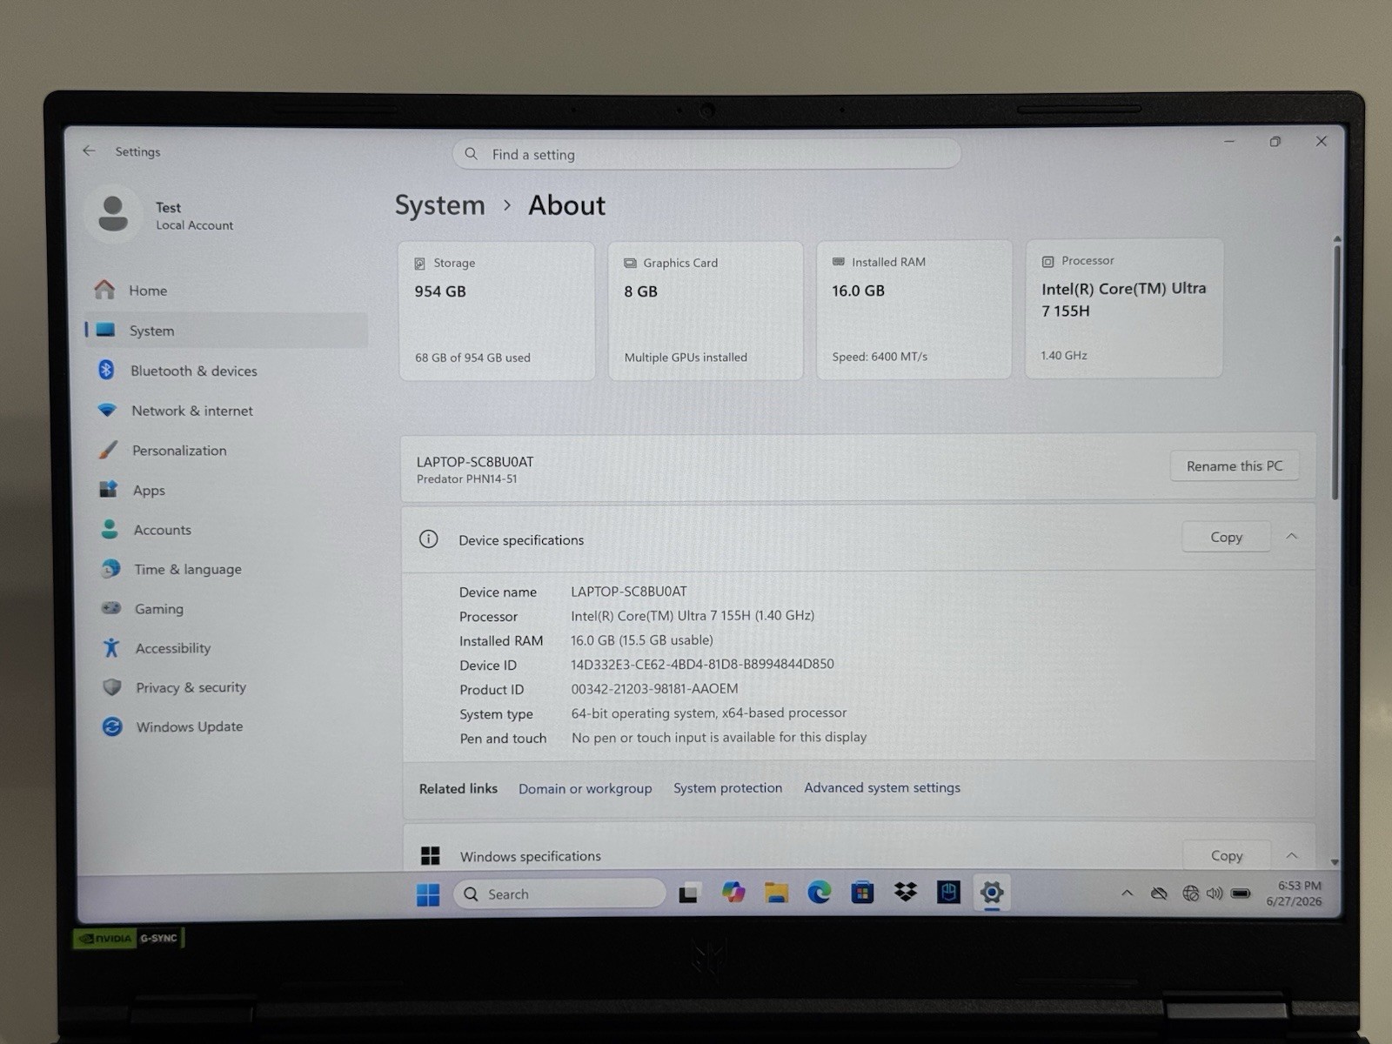Click Rename this PC button
Image resolution: width=1392 pixels, height=1044 pixels.
[1235, 466]
